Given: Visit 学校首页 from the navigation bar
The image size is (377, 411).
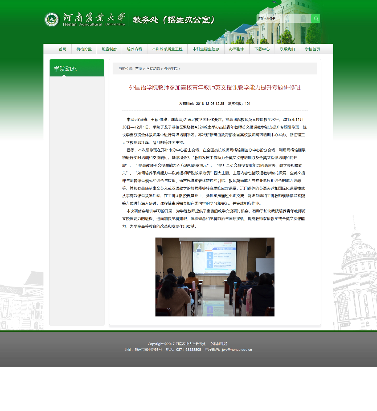Looking at the screenshot, I should (x=312, y=49).
